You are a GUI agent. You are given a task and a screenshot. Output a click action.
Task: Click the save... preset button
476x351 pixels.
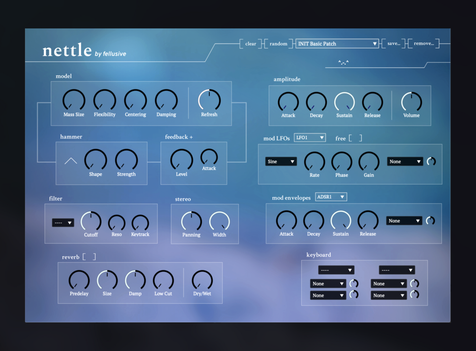pos(394,44)
